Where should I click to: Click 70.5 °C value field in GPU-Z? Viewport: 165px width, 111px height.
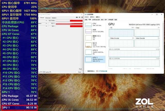click(x=52, y=23)
